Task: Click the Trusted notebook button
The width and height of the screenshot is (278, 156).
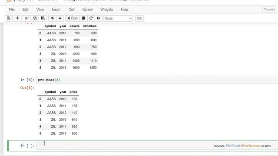Action: [x=269, y=10]
